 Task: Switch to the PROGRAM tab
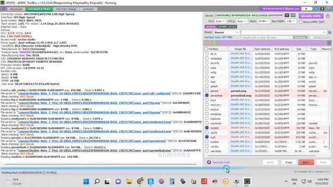coord(16,9)
